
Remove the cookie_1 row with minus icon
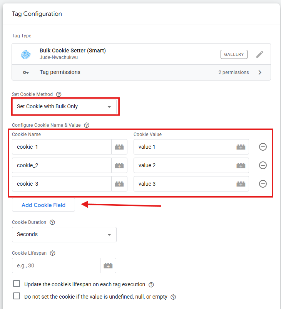click(x=263, y=147)
